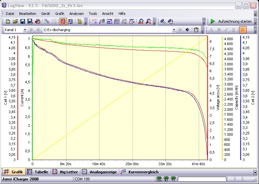This screenshot has height=184, width=259.
Task: Click the status bar progress field
Action: (202, 179)
